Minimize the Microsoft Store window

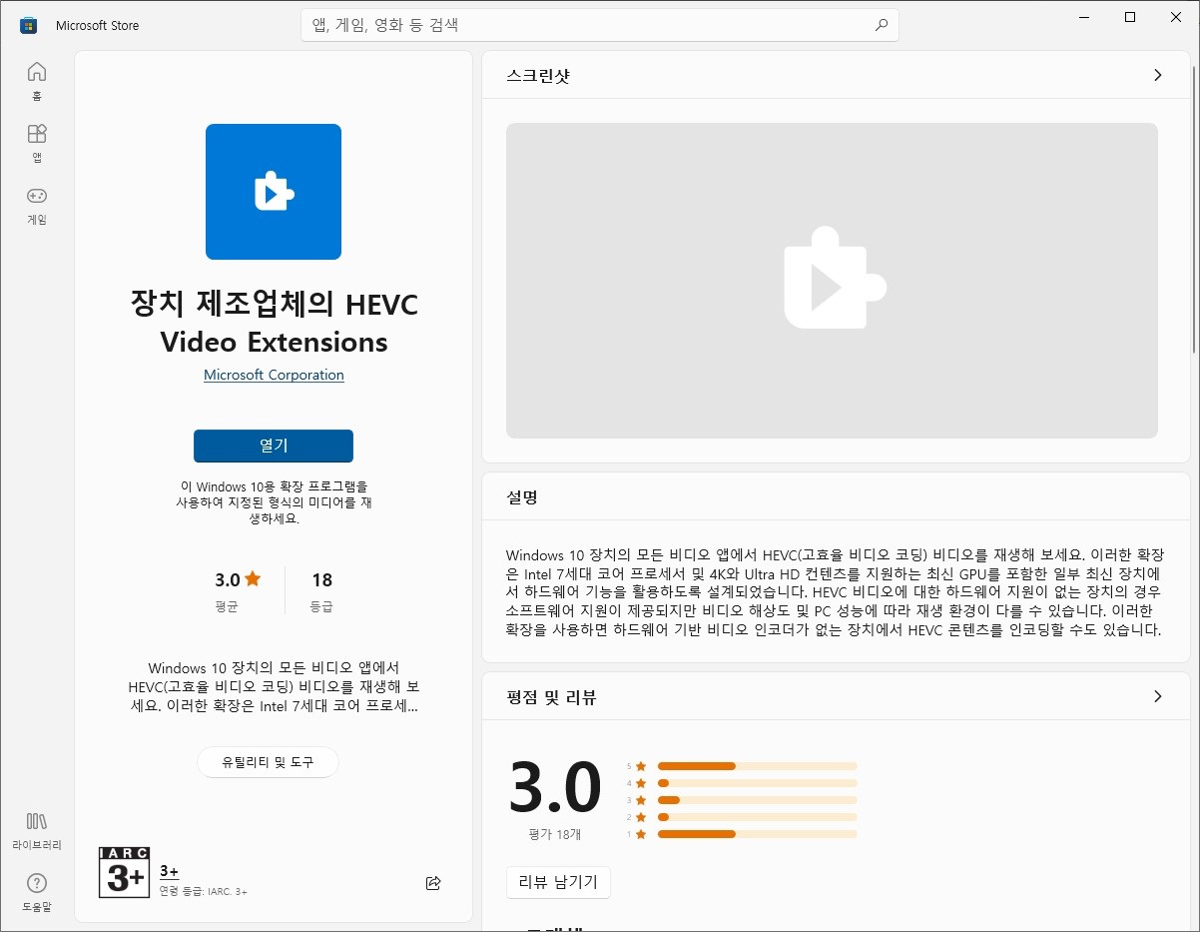(x=1084, y=17)
